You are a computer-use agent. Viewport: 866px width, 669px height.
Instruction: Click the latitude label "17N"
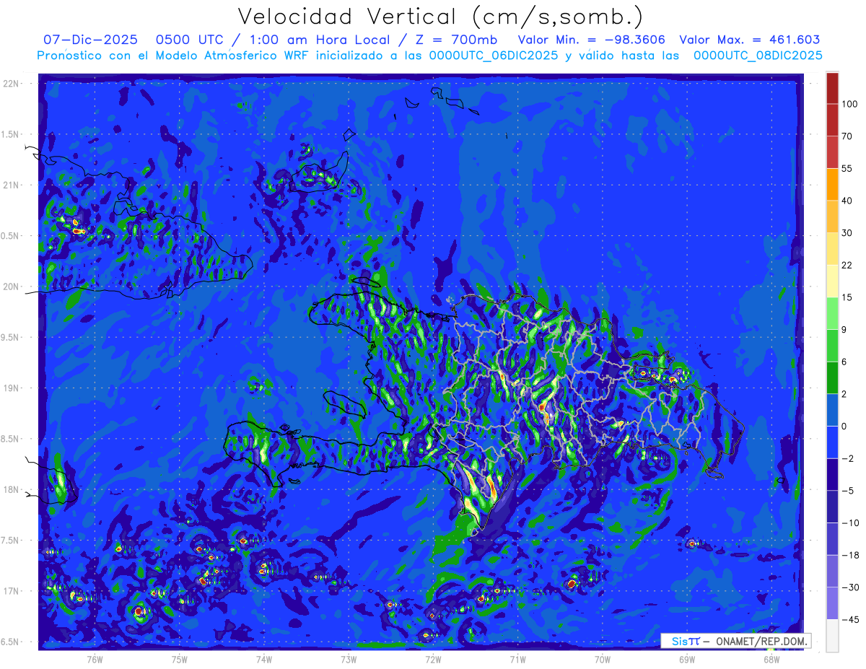pyautogui.click(x=12, y=591)
